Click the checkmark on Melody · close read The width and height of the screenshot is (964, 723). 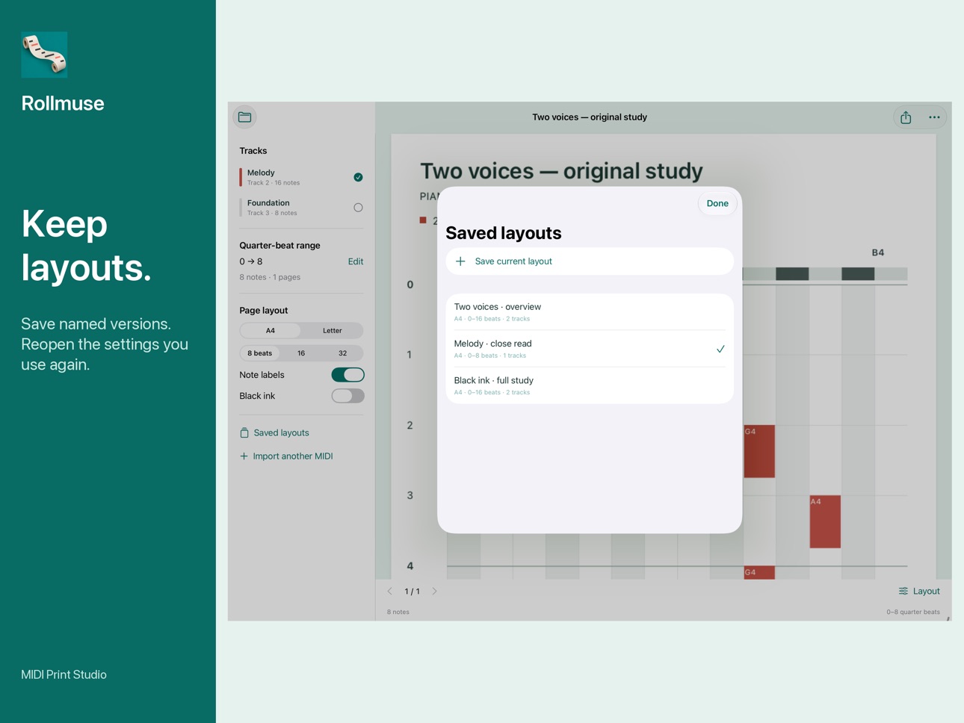720,349
